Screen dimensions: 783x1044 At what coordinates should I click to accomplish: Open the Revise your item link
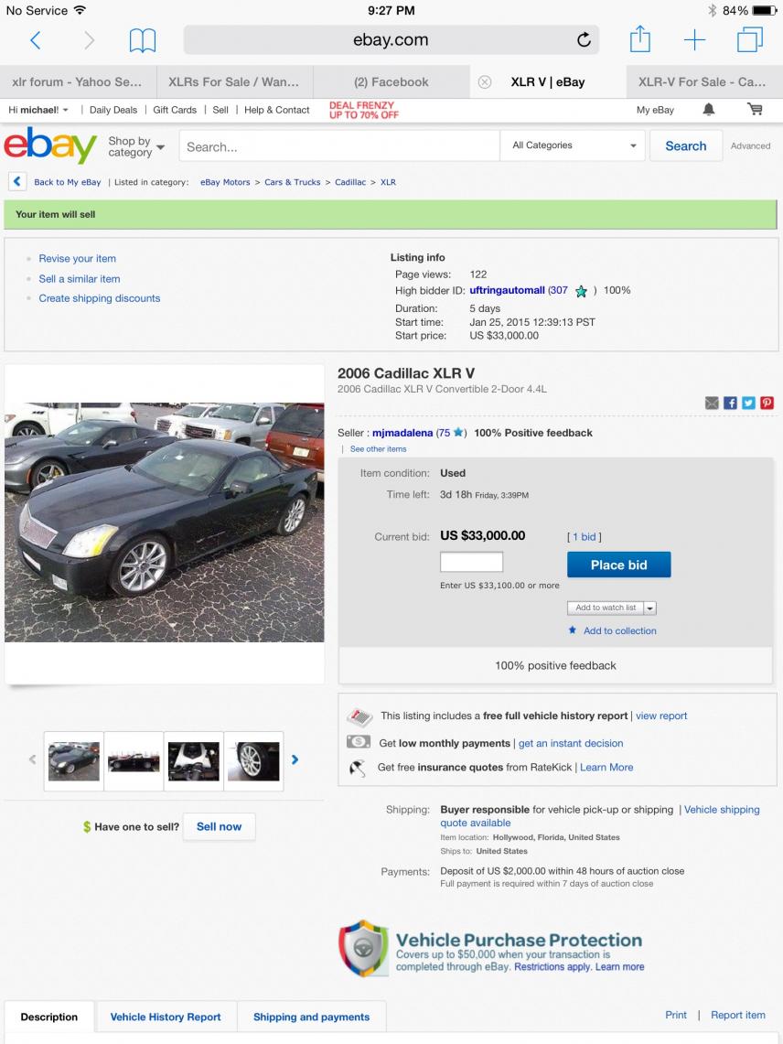[x=77, y=258]
